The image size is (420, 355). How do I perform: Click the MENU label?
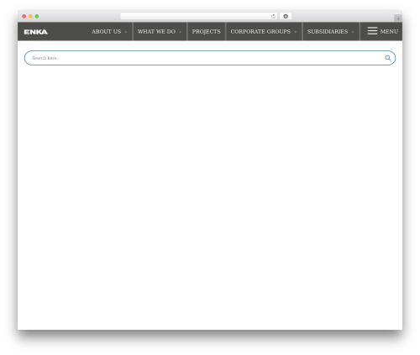389,32
